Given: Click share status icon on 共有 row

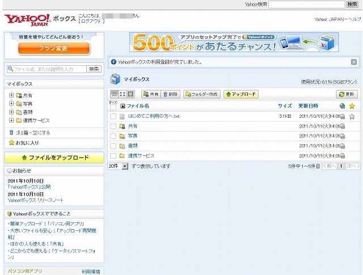Looking at the screenshot, I should [343, 126].
